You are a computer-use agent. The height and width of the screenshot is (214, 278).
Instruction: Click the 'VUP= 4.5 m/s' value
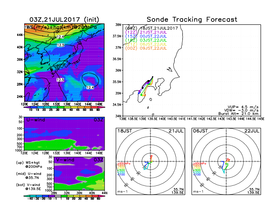[x=243, y=107]
